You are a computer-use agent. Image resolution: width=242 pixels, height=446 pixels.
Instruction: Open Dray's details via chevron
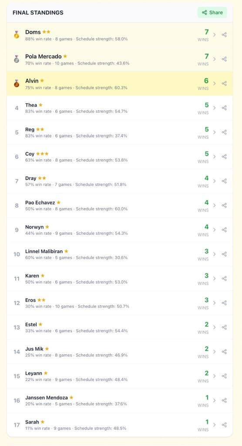click(x=215, y=181)
